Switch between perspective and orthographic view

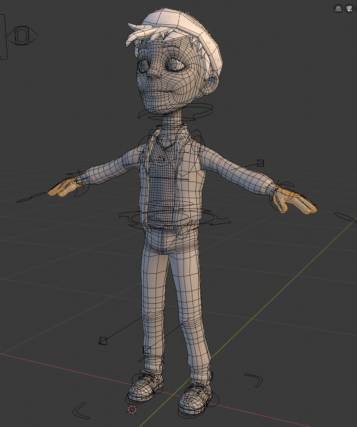pyautogui.click(x=338, y=9)
